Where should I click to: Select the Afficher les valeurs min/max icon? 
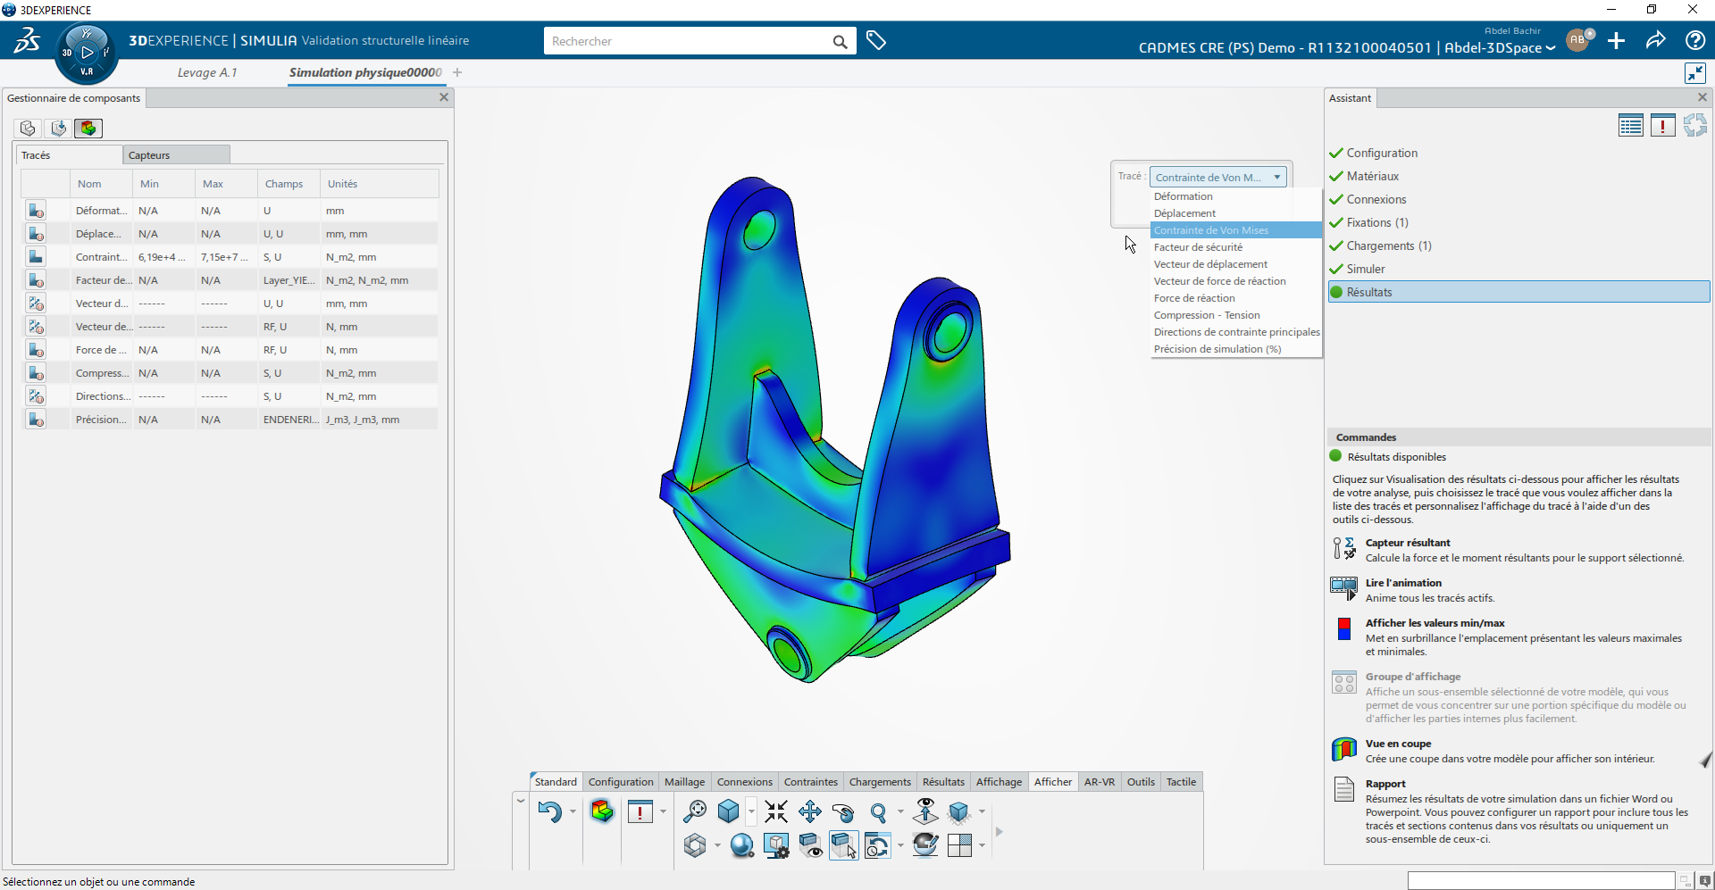[1344, 629]
